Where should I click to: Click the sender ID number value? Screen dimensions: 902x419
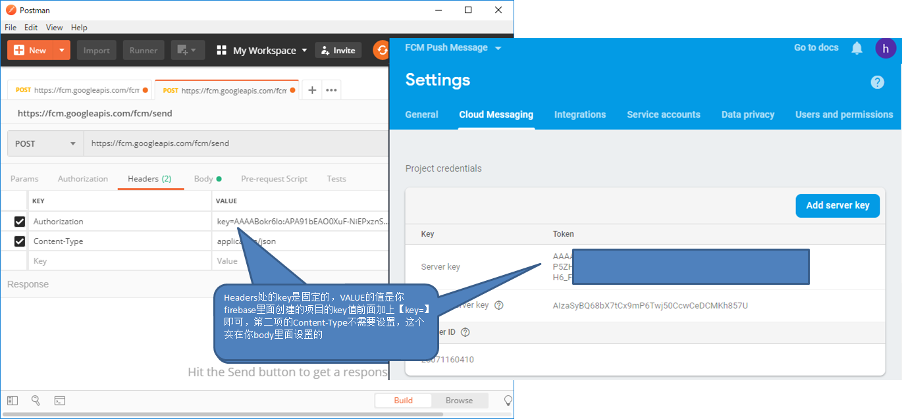tap(448, 359)
